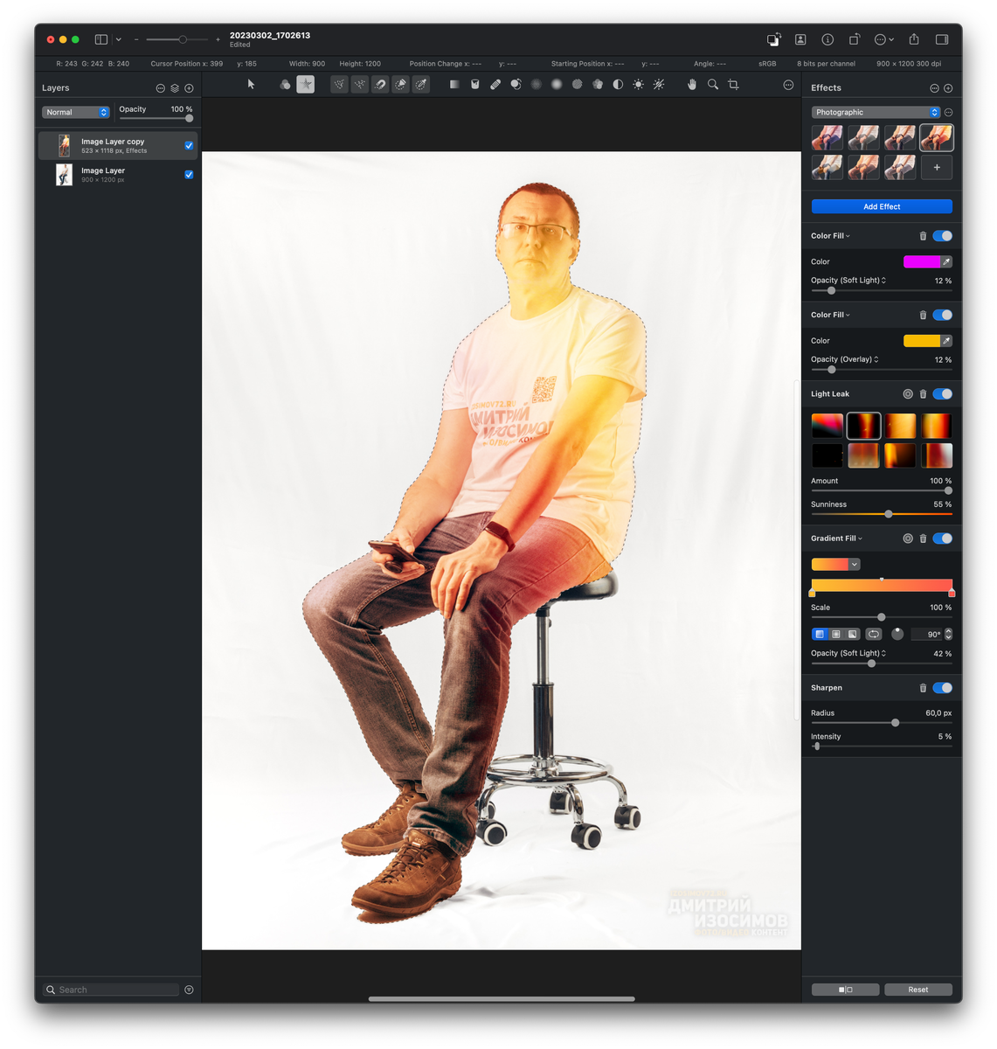Select the radial gradient type button

pos(836,635)
